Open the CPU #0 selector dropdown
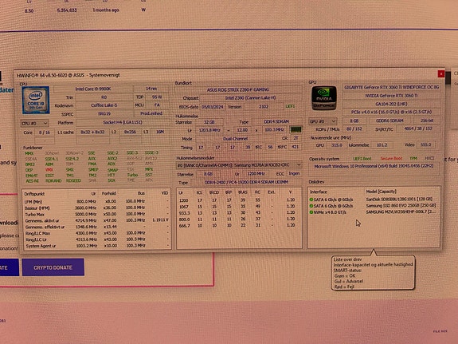Viewport: 458px width, 344px height. 34,123
